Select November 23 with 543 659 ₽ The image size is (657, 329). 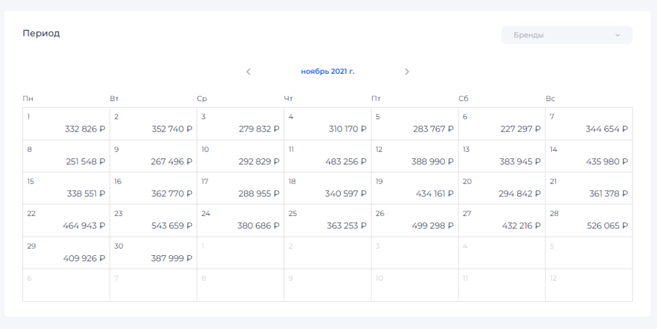point(153,220)
